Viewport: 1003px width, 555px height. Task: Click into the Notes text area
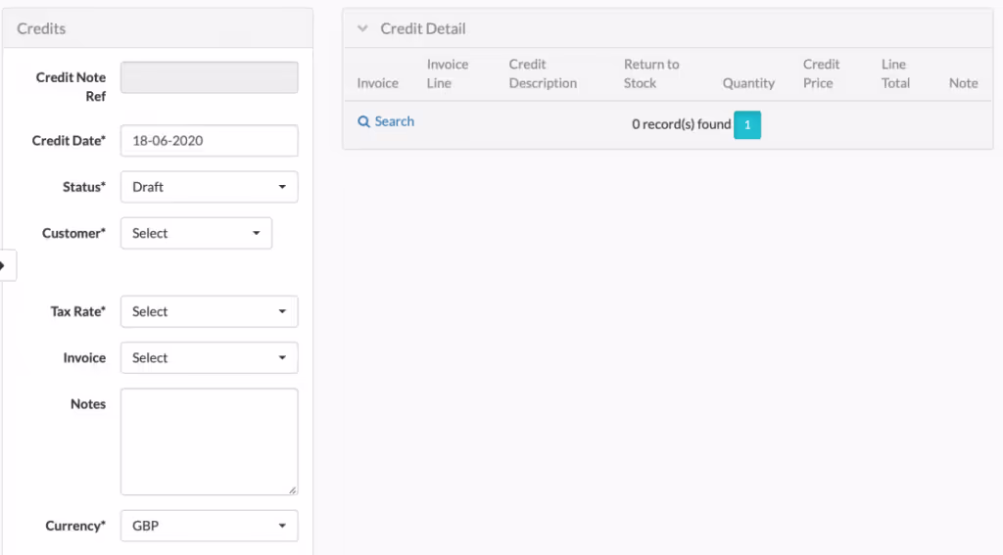[x=210, y=441]
